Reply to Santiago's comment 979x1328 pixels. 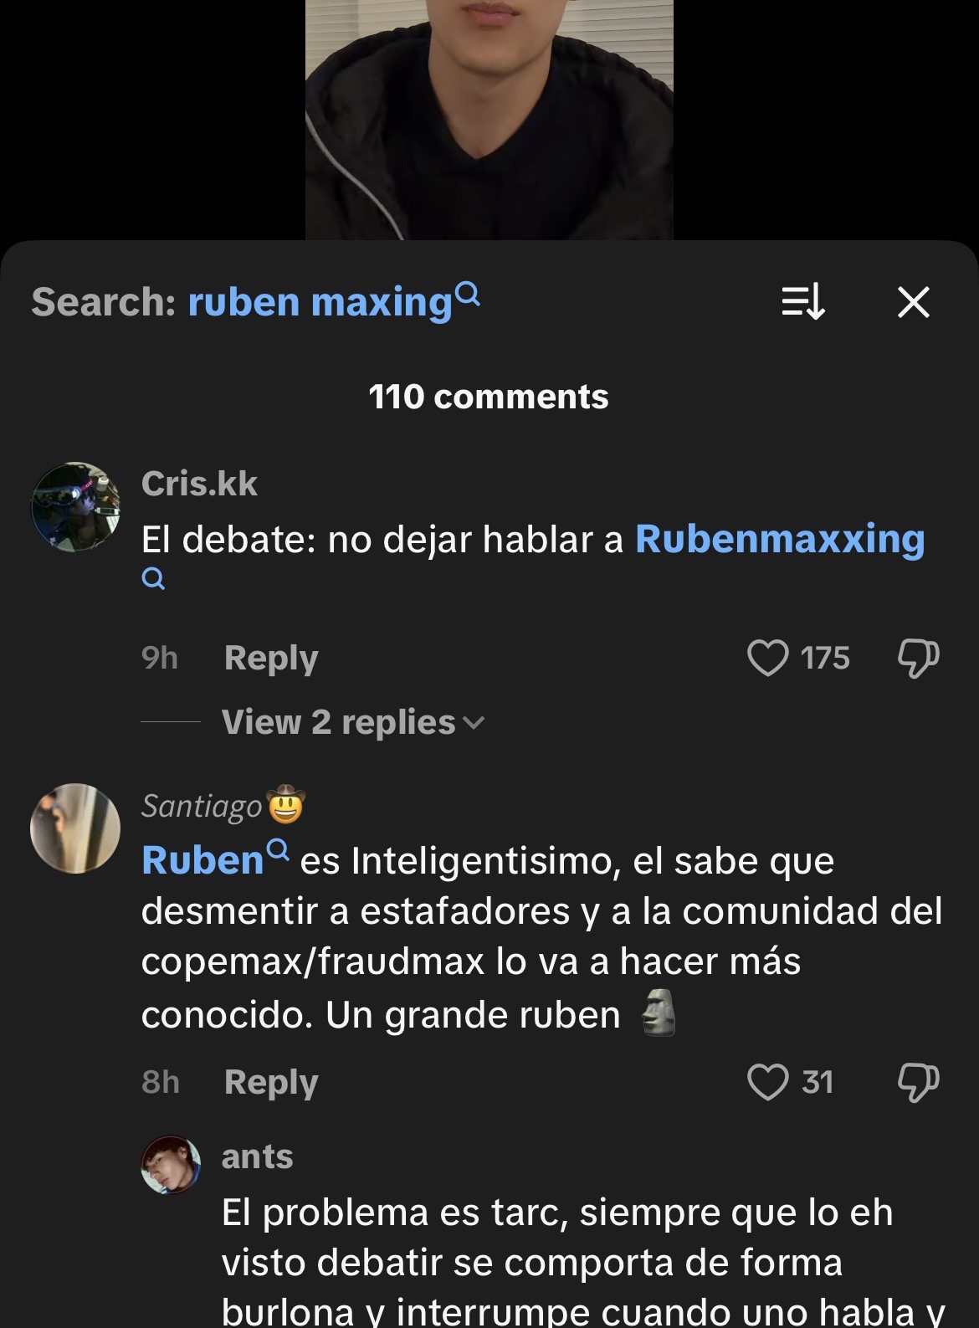tap(271, 1083)
